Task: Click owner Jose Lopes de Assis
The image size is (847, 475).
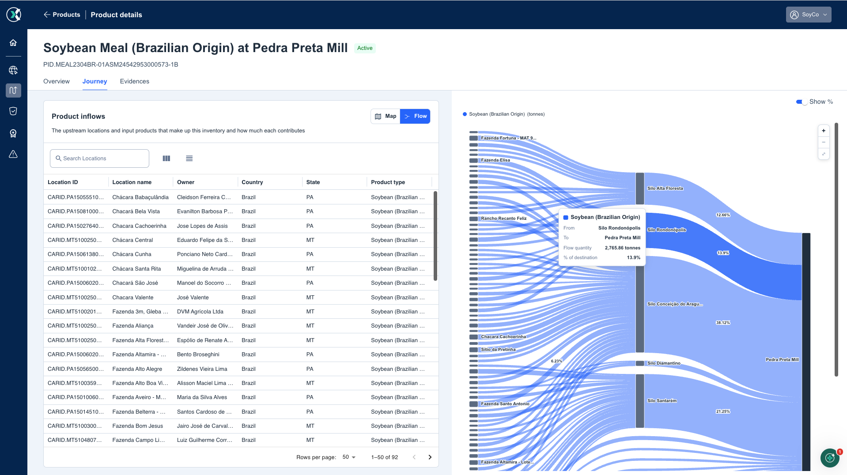Action: click(x=202, y=226)
